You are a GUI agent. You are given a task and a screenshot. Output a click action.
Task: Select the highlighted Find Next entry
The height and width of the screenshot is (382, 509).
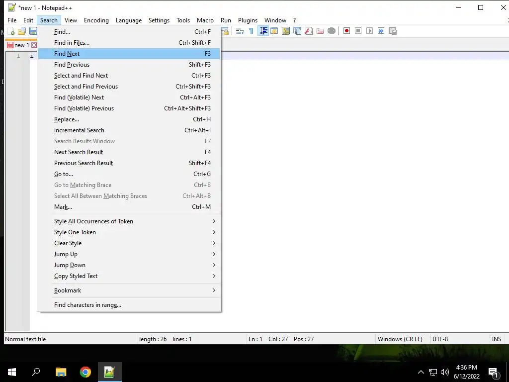coord(129,54)
